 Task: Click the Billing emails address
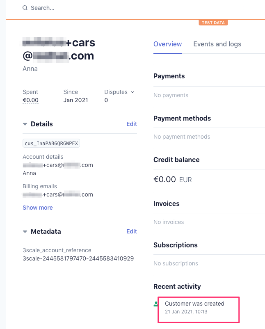58,194
